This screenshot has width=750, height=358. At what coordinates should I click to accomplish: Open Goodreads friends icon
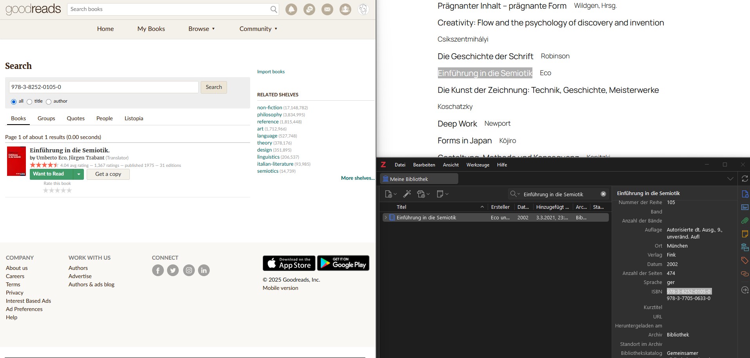345,9
